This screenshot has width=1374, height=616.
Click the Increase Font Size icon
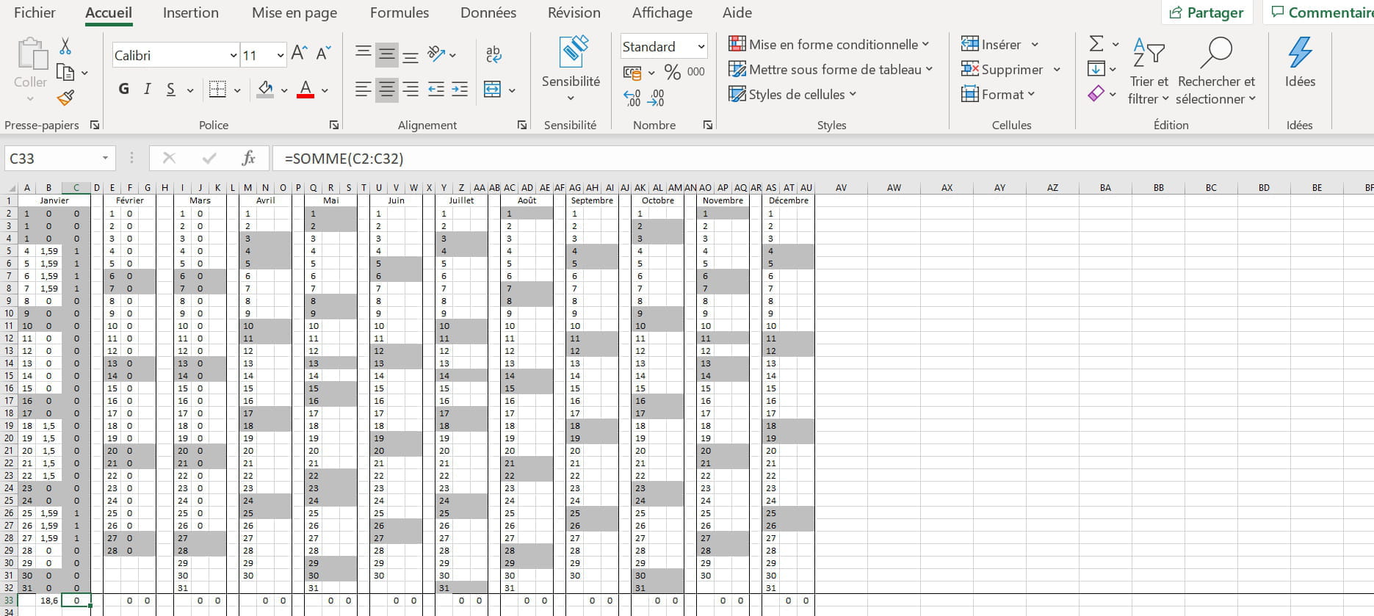299,53
